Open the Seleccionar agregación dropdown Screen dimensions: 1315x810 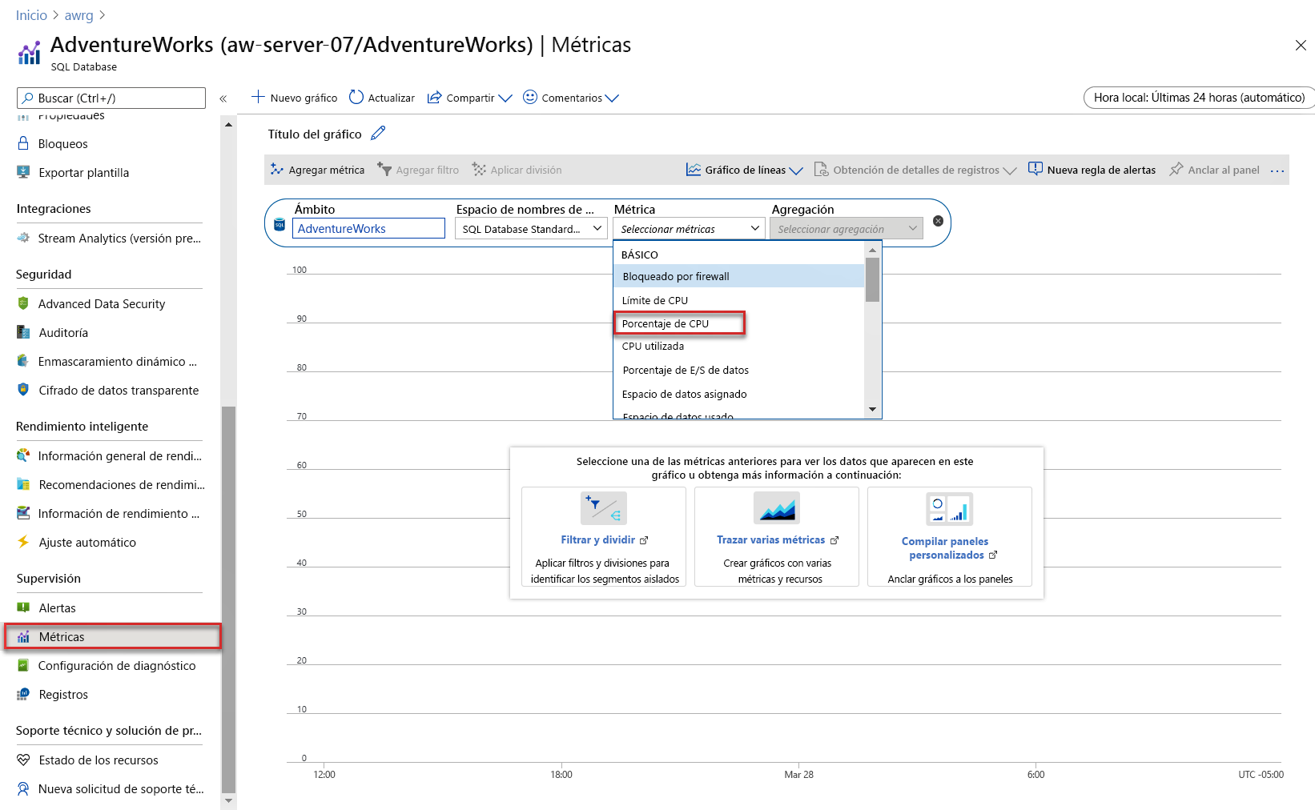point(846,229)
